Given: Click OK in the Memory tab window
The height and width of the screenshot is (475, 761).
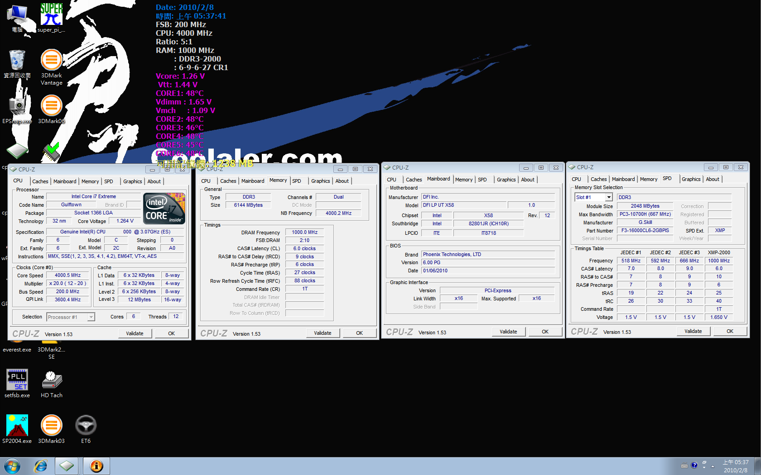Looking at the screenshot, I should [x=359, y=333].
